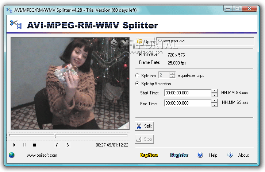265x172 pixels.
Task: Select the Split by Selection option
Action: 137,83
